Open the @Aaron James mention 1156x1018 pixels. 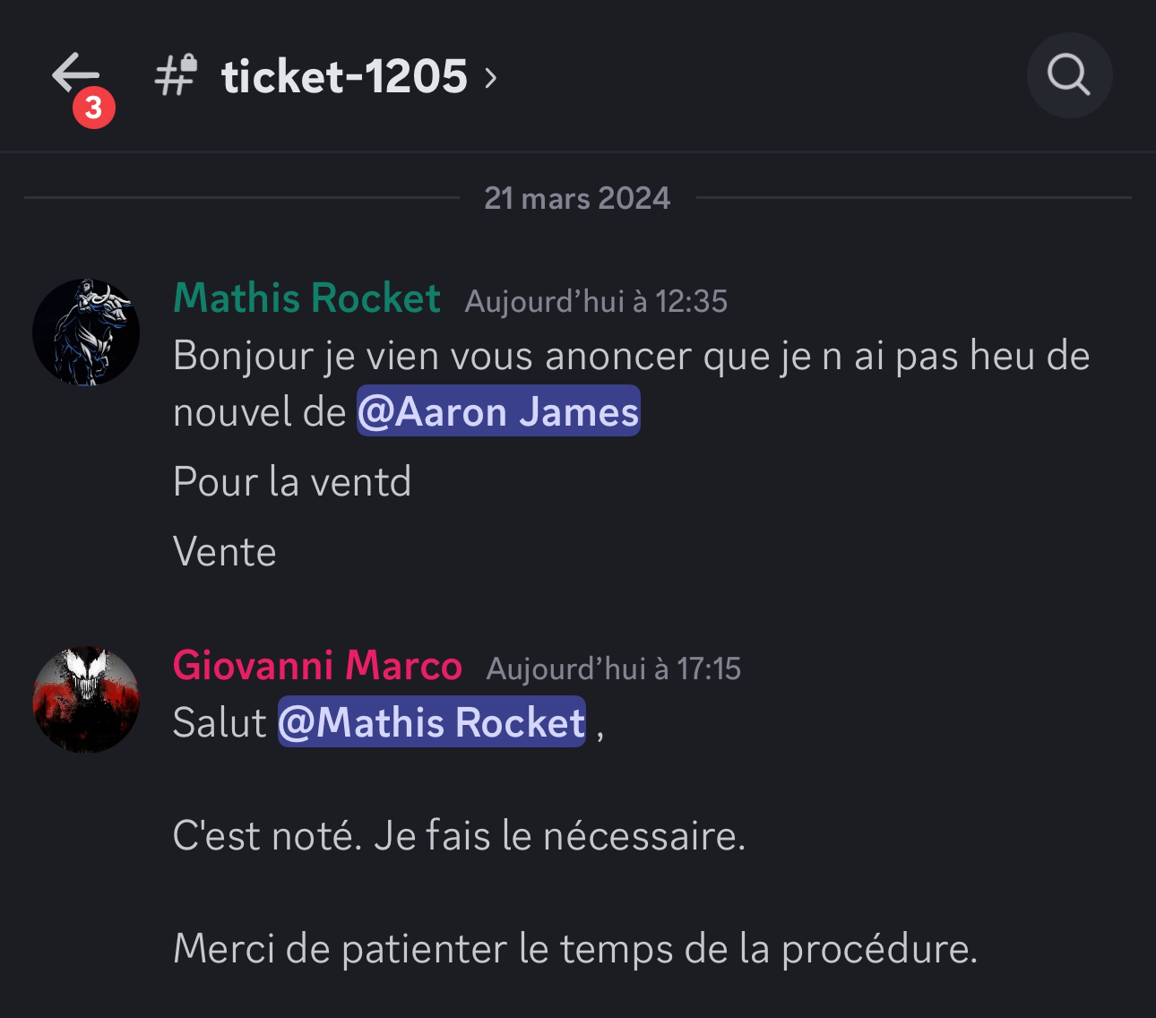(498, 411)
